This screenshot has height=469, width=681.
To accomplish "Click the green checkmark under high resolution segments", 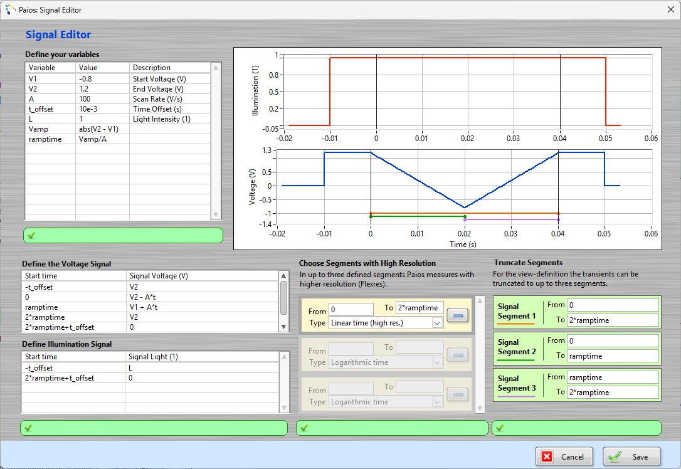I will point(304,428).
